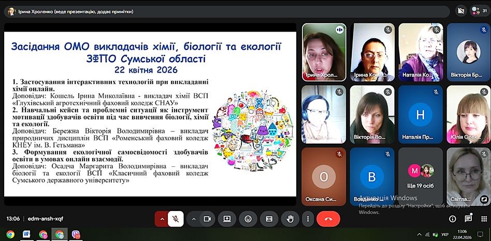Start screen sharing with present button

226,219
